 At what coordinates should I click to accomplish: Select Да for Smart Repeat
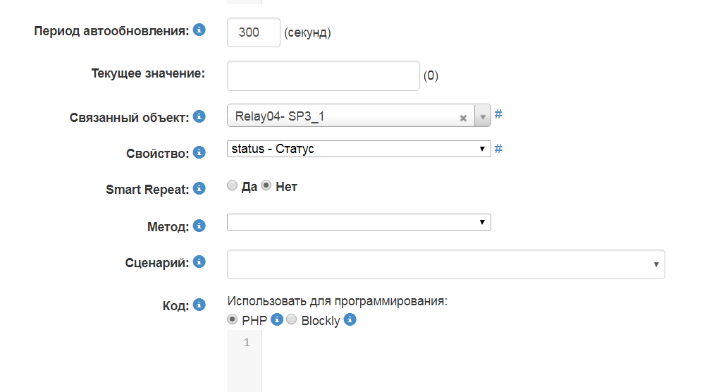[x=233, y=186]
